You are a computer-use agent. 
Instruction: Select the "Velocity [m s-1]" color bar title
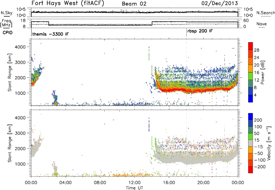[x=269, y=143]
